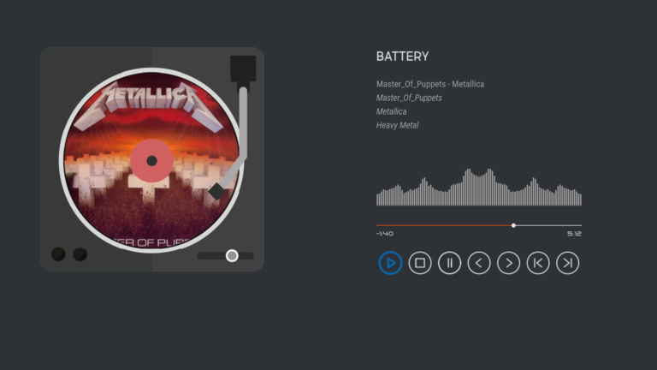This screenshot has width=657, height=370.
Task: Skip to the next track
Action: [x=568, y=263]
